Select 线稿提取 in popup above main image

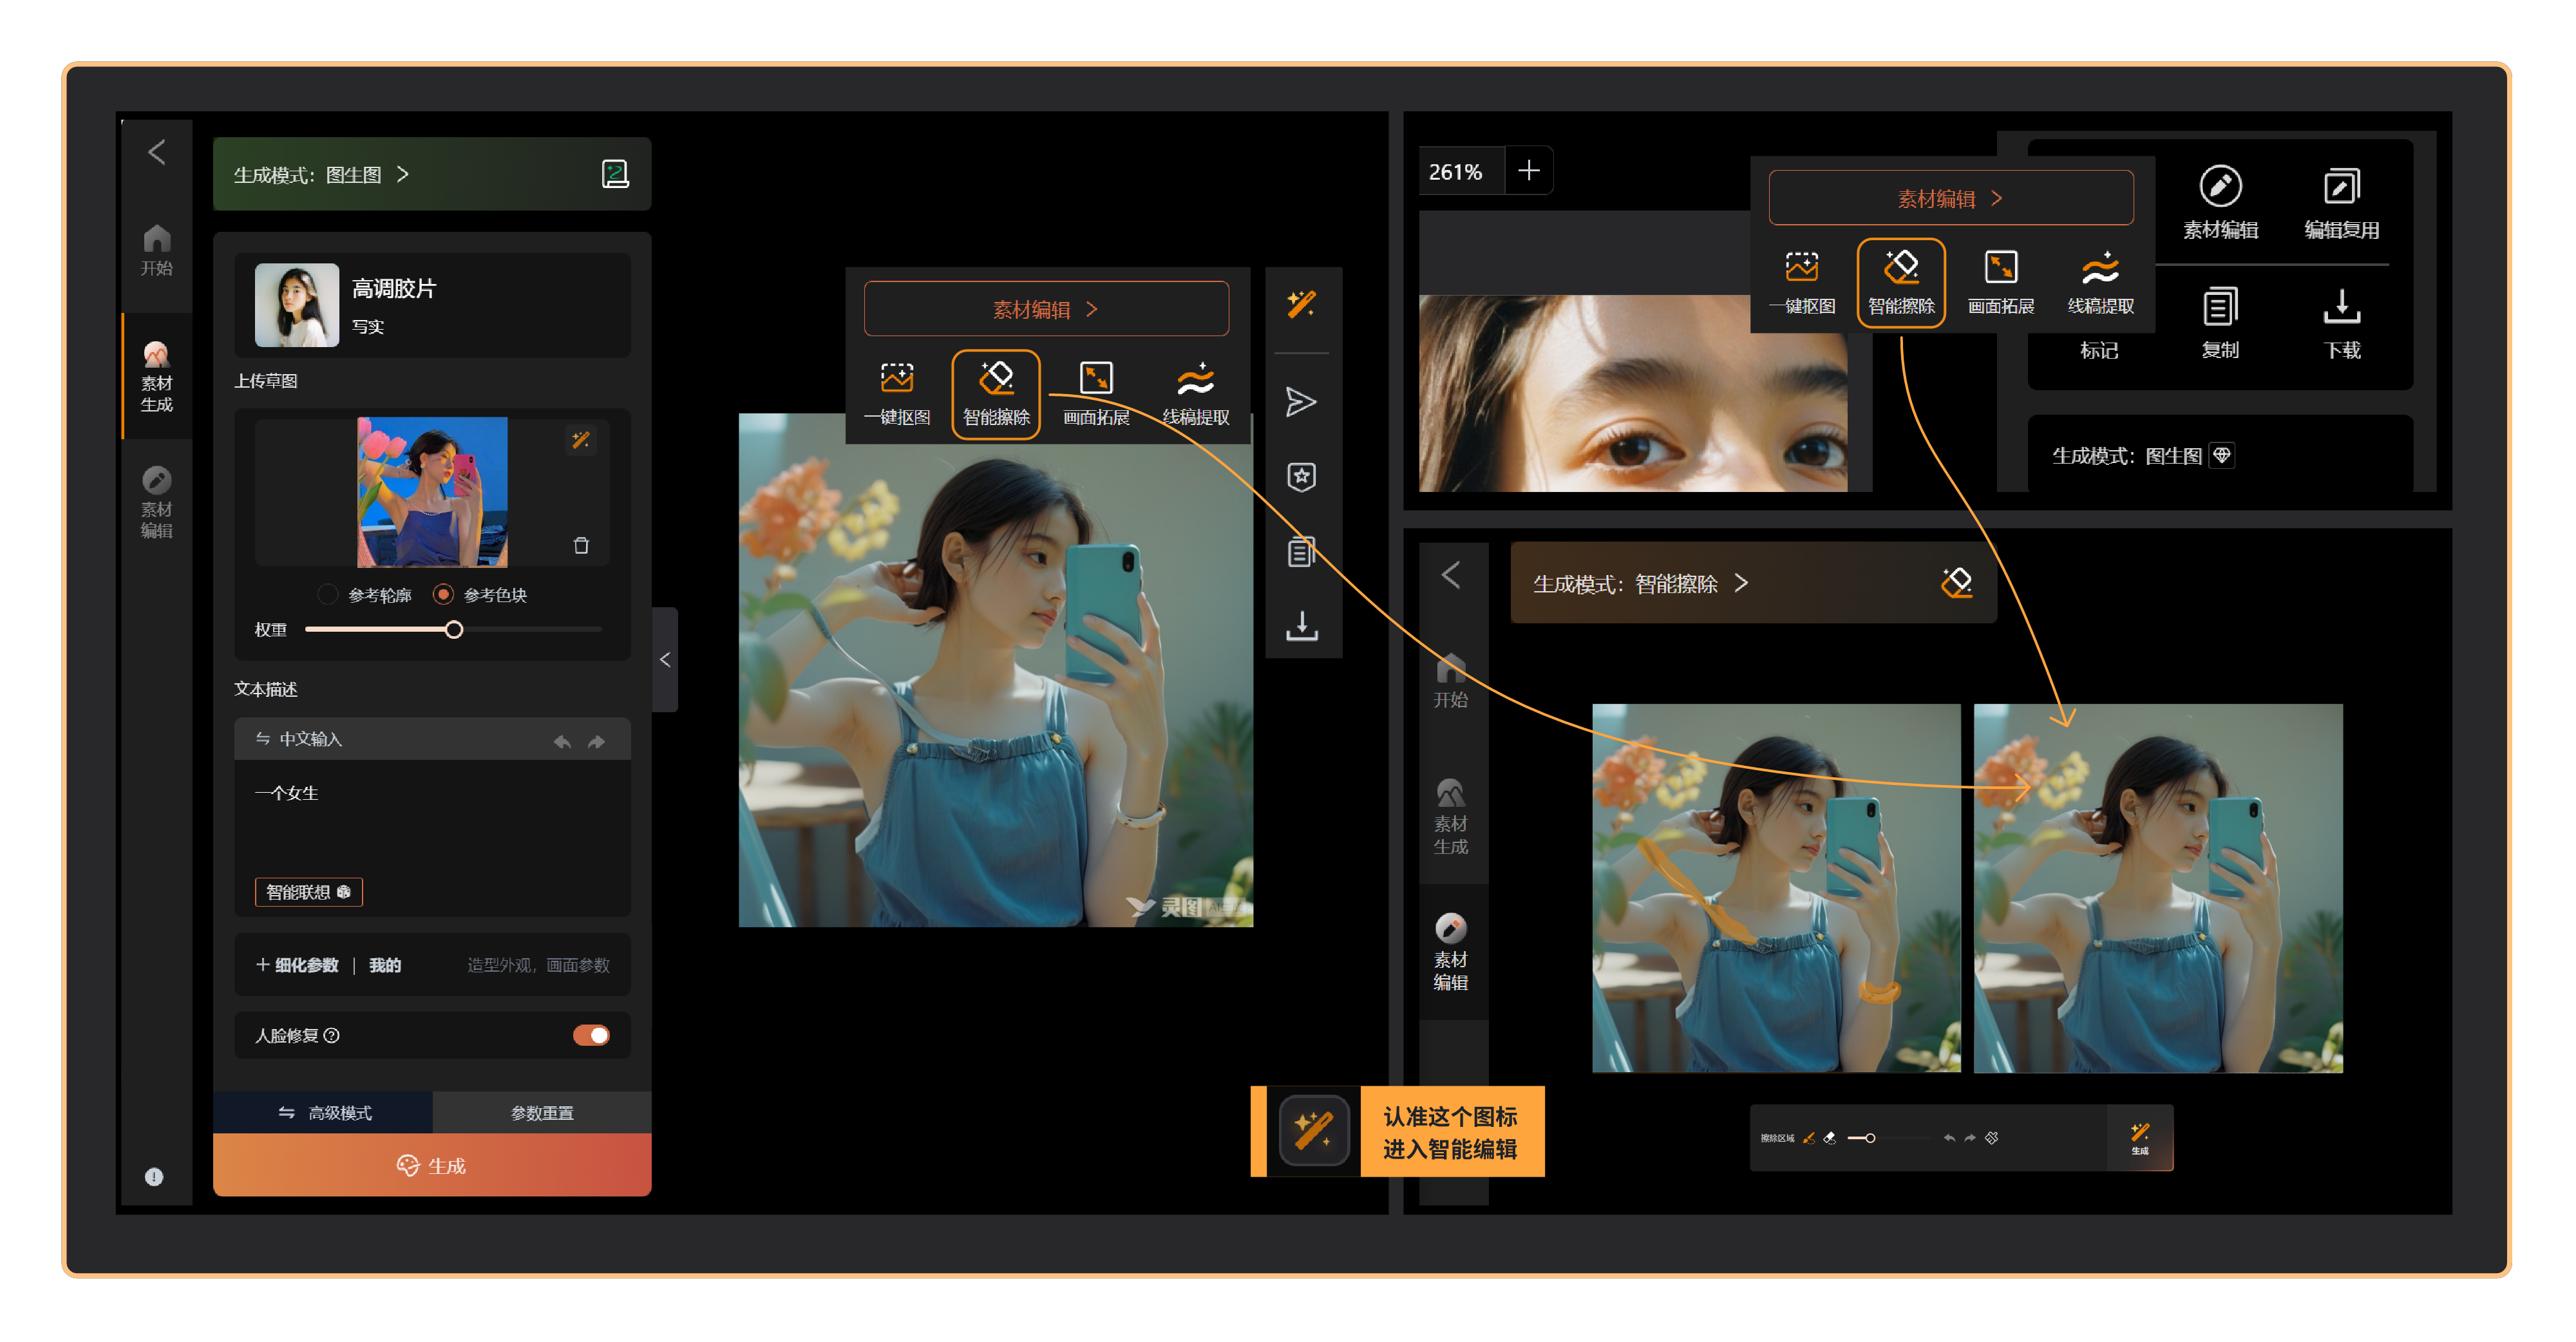pyautogui.click(x=1195, y=394)
